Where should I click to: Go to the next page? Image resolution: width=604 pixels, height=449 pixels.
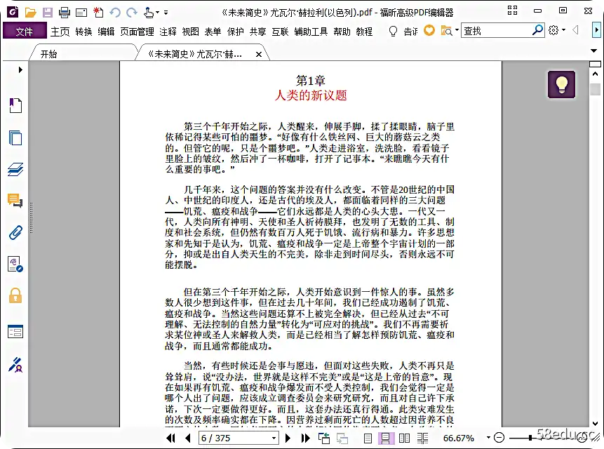(288, 438)
